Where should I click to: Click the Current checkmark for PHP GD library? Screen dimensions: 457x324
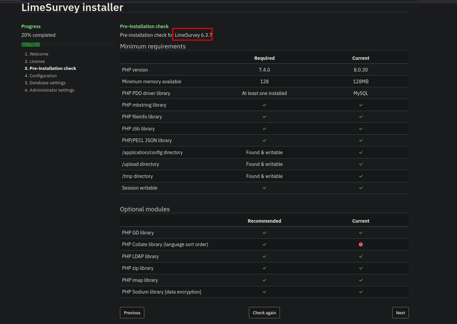pos(361,233)
